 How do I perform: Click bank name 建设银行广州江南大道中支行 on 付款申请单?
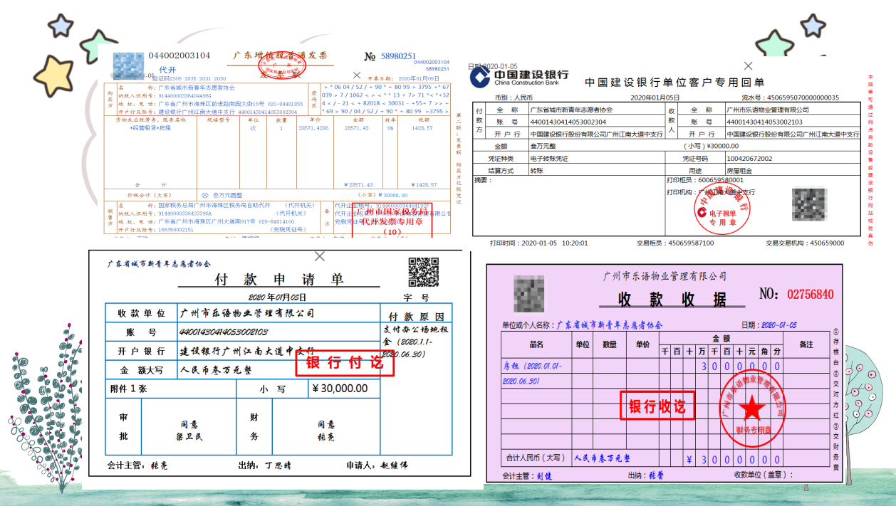pyautogui.click(x=246, y=351)
